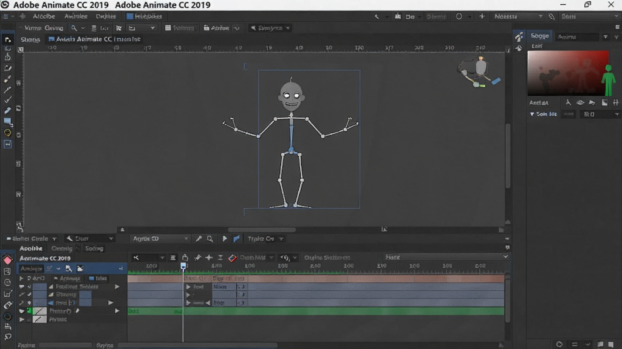Expand the Physic layer row

click(21, 319)
